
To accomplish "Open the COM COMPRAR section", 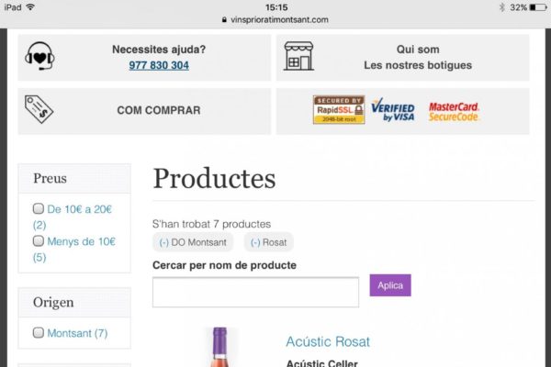I will click(x=158, y=110).
